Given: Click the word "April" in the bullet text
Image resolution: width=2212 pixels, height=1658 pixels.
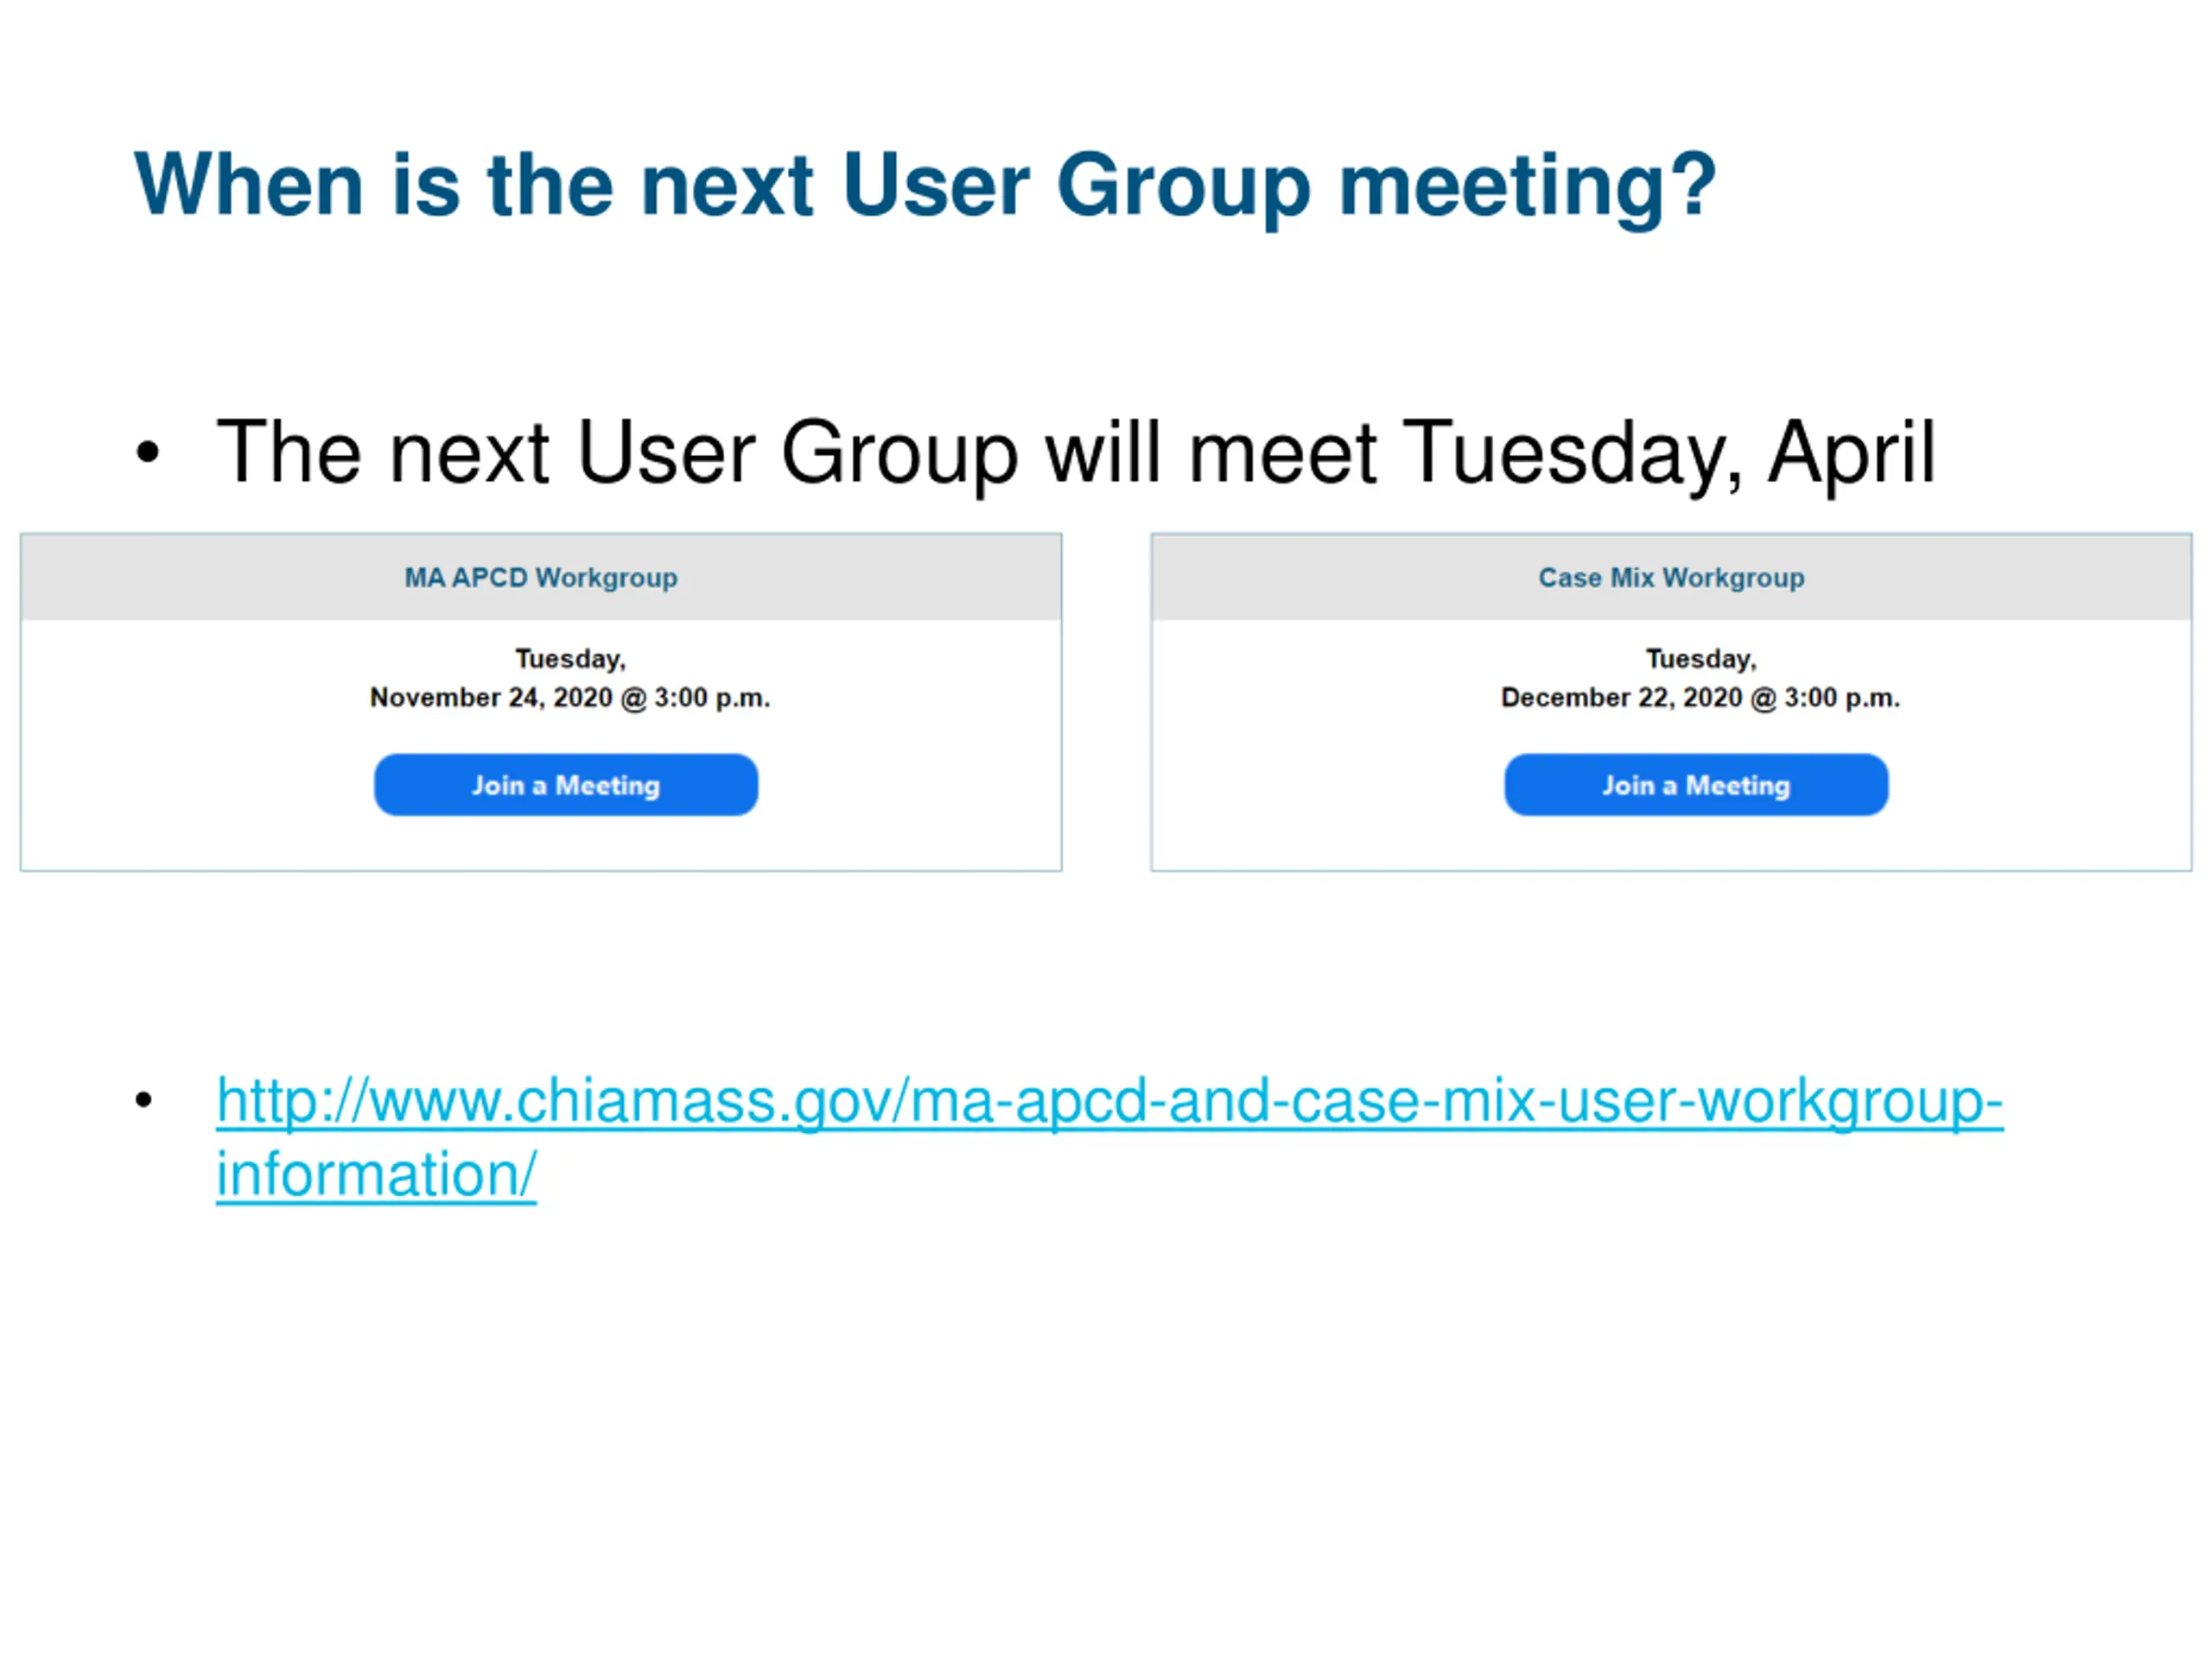Looking at the screenshot, I should click(1851, 453).
